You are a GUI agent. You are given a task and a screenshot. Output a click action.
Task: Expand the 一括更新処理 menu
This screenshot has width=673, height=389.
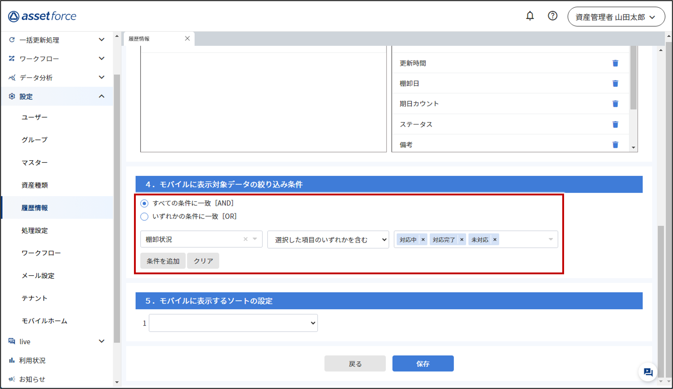point(101,39)
